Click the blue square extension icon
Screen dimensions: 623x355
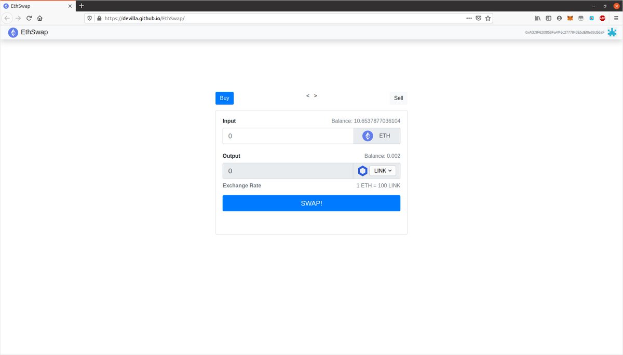pyautogui.click(x=591, y=18)
